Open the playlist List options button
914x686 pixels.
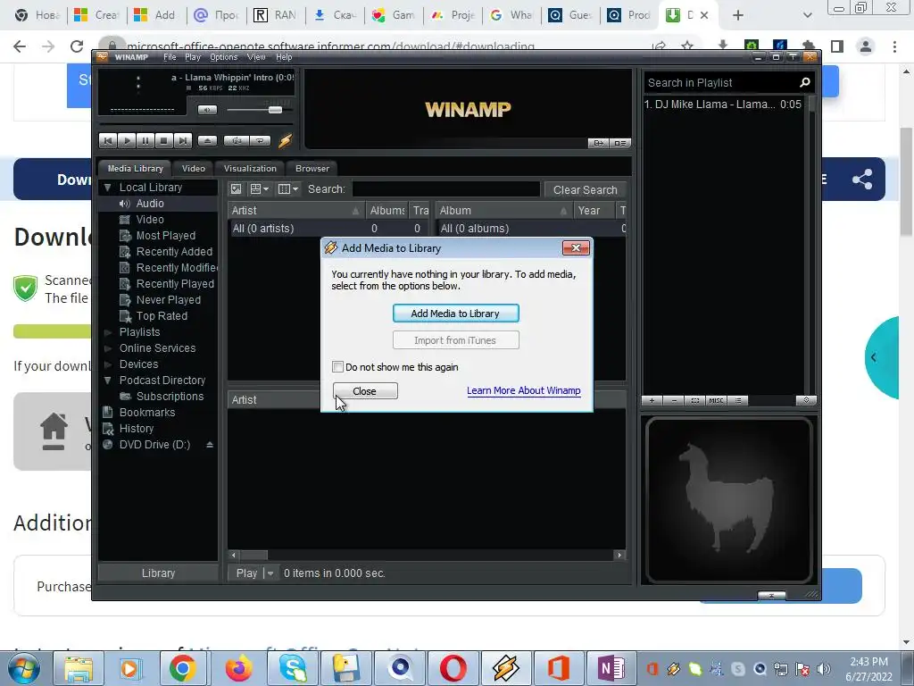(738, 401)
